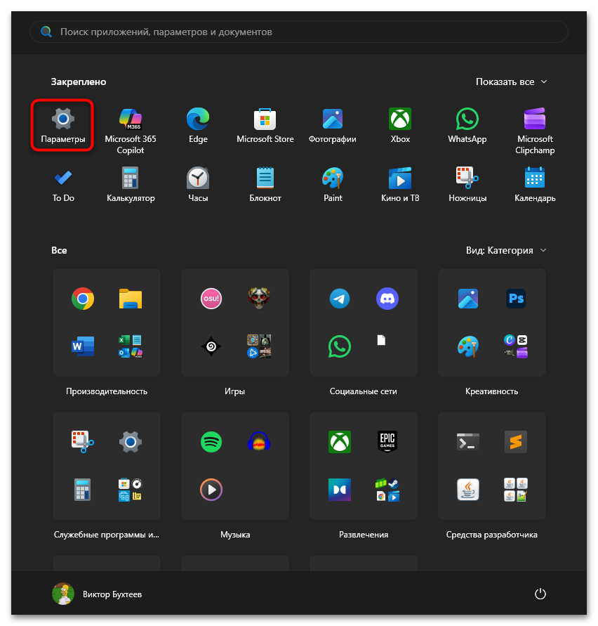Select the Музыка category label
The width and height of the screenshot is (598, 626).
pyautogui.click(x=235, y=535)
